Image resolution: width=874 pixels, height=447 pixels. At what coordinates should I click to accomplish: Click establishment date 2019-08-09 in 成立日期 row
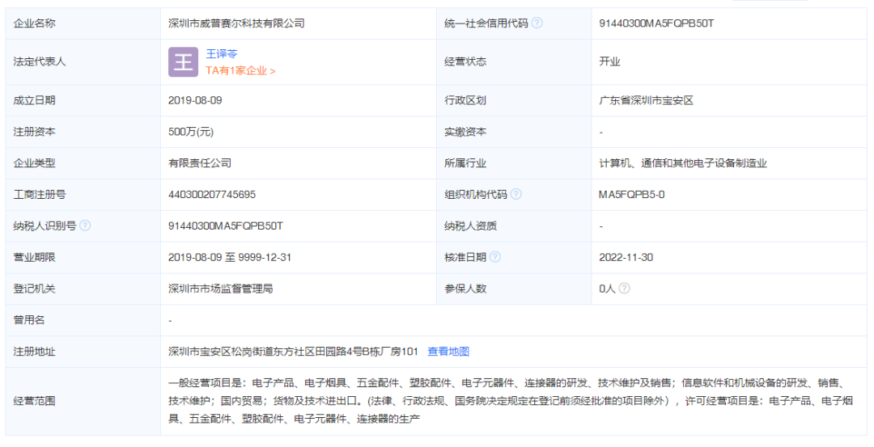click(195, 100)
